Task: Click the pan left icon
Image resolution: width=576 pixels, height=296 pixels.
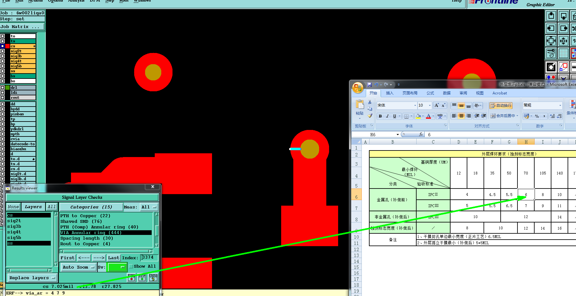Action: click(x=551, y=28)
